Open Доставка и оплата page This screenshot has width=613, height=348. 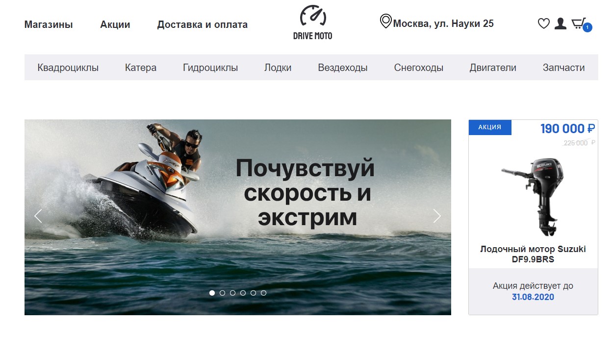[x=203, y=24]
